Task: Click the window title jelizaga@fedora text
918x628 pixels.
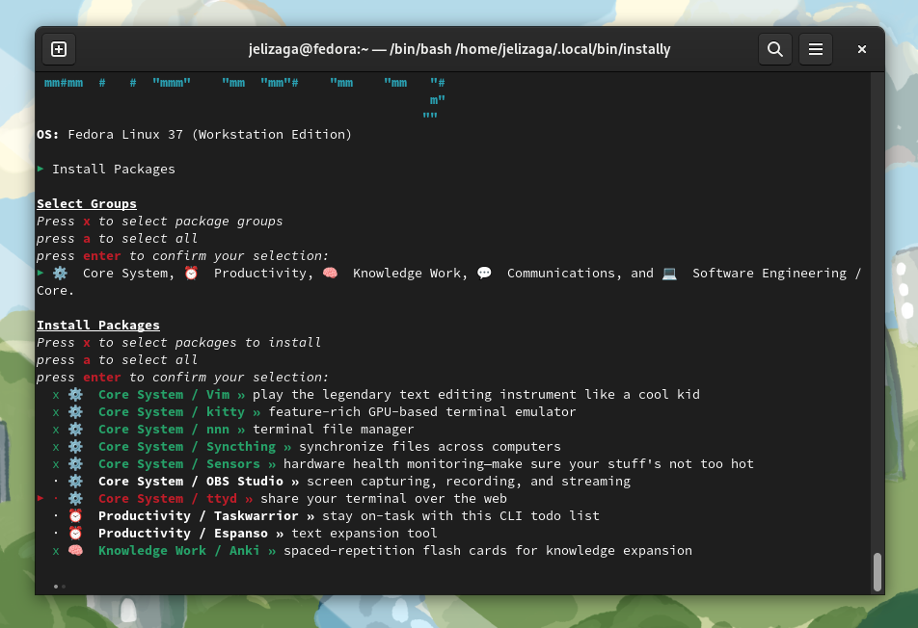Action: click(x=460, y=49)
